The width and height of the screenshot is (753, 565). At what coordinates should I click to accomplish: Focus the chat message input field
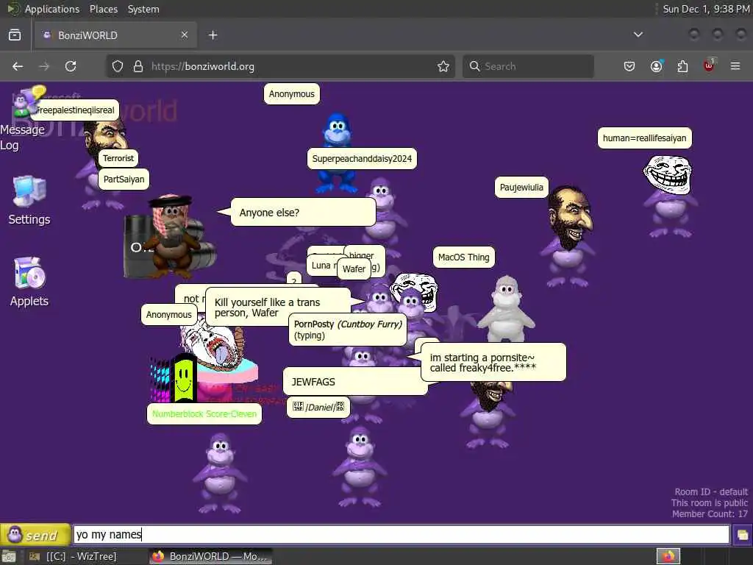pos(401,534)
